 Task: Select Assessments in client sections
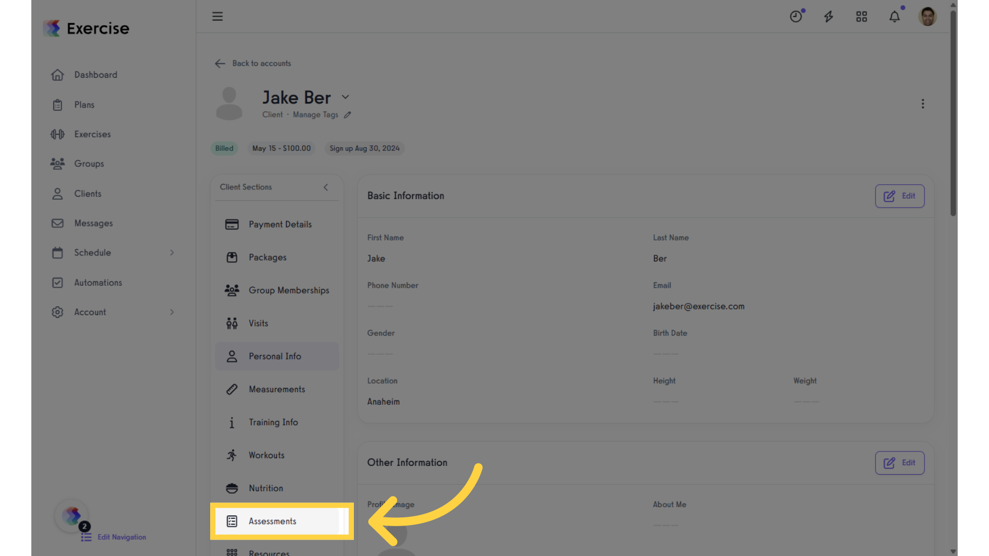pyautogui.click(x=277, y=521)
